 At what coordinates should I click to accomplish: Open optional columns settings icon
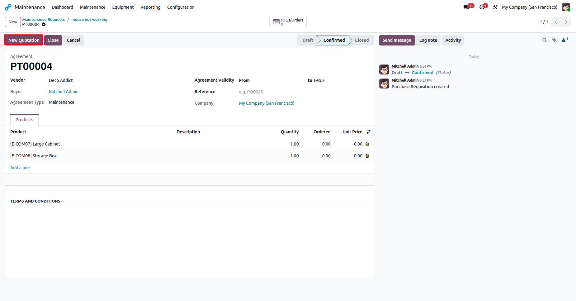tap(369, 132)
